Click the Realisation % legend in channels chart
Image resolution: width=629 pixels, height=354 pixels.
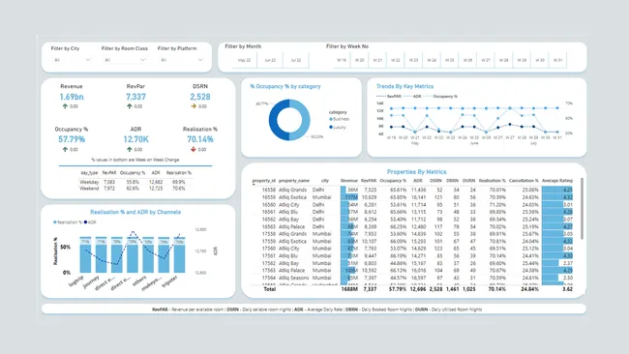[68, 222]
